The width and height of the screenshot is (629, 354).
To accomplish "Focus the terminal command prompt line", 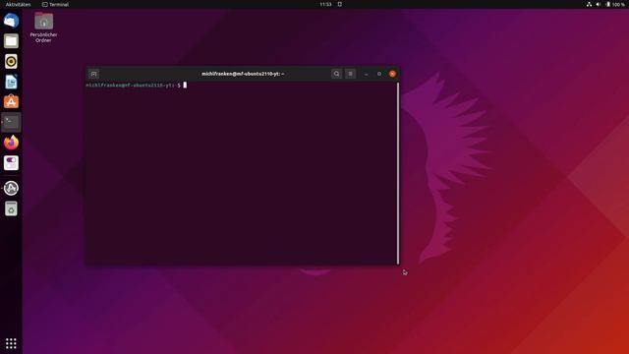I will point(137,86).
